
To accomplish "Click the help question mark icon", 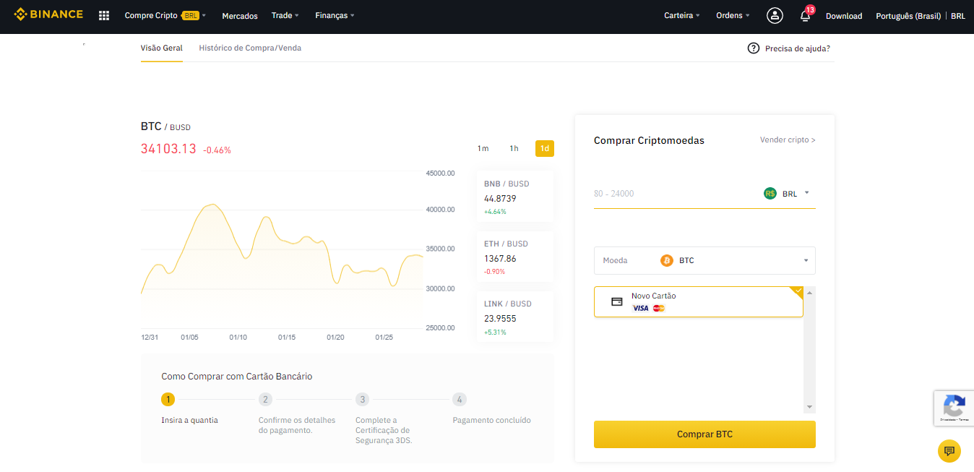I will click(x=754, y=48).
